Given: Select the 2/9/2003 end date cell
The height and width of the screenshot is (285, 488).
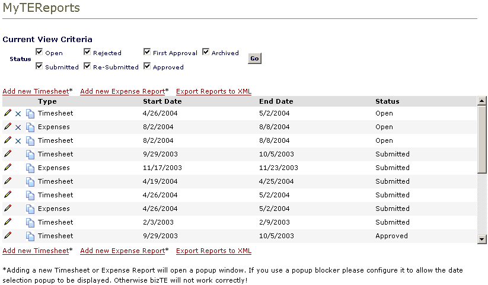Looking at the screenshot, I should 274,222.
